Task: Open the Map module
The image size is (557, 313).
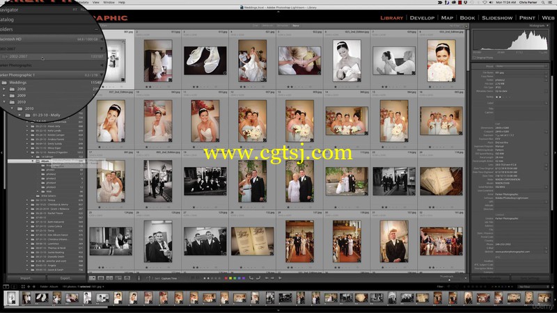Action: tap(447, 18)
